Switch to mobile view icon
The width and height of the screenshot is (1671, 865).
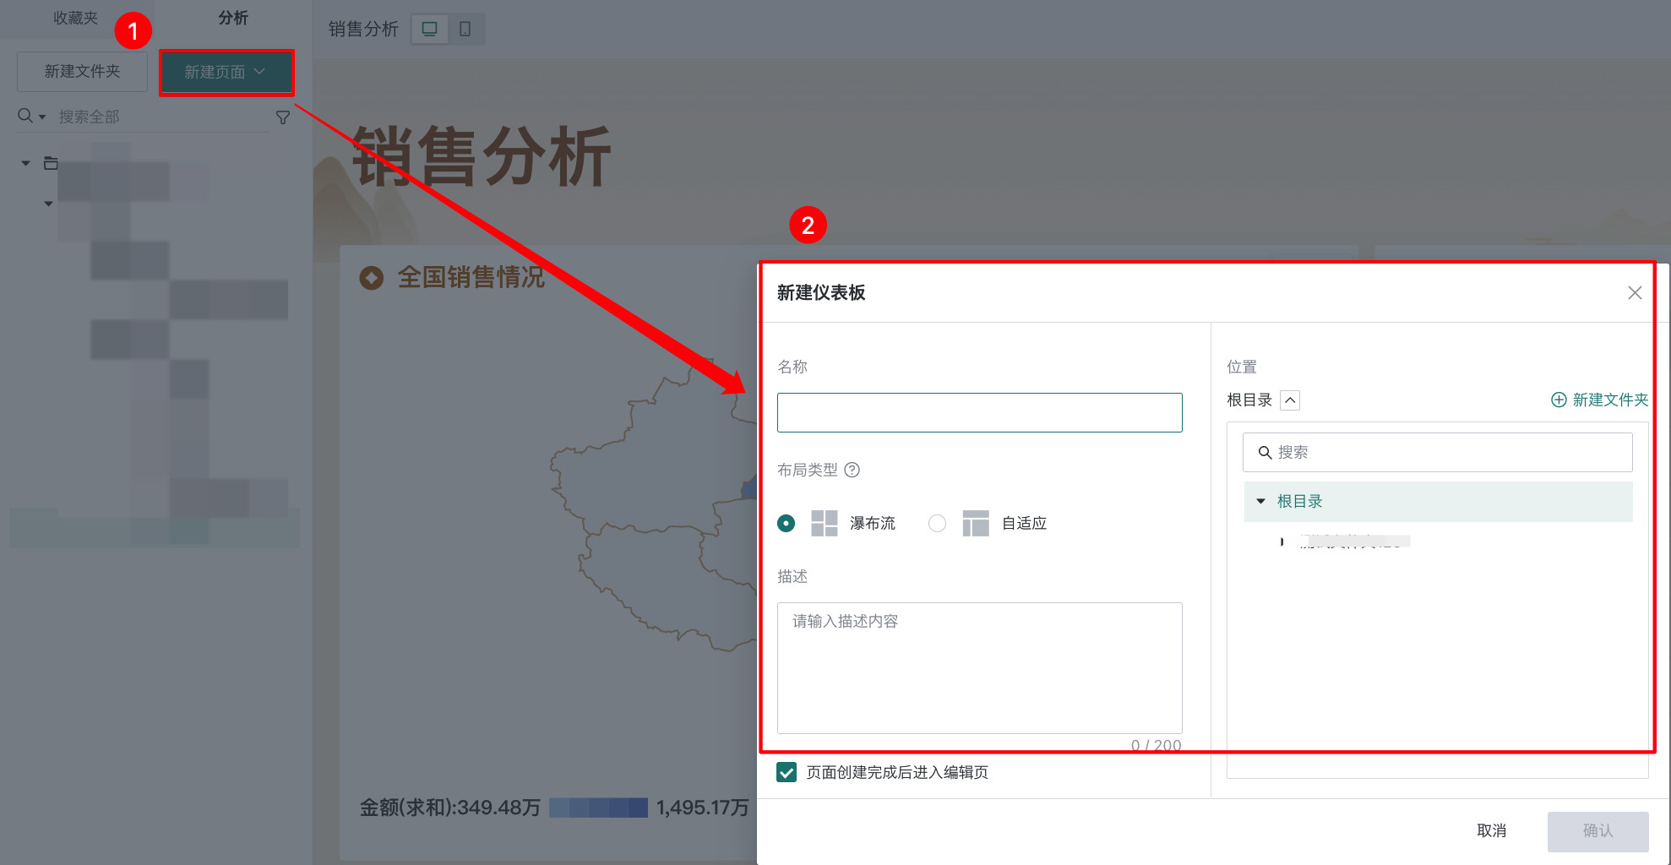[x=465, y=29]
